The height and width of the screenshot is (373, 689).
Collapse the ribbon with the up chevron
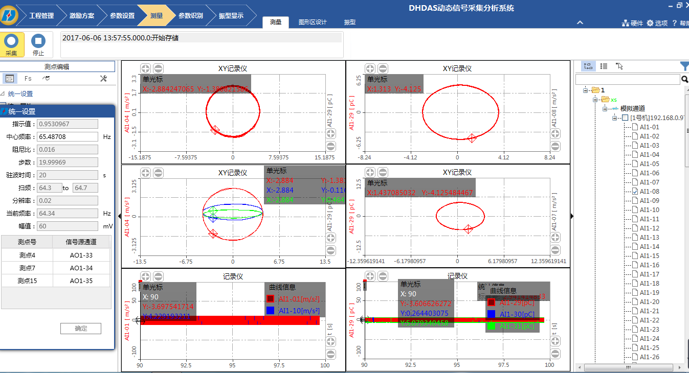580,22
